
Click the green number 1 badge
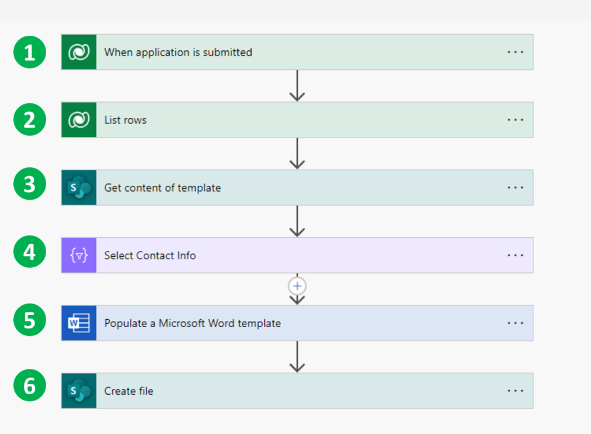point(29,53)
